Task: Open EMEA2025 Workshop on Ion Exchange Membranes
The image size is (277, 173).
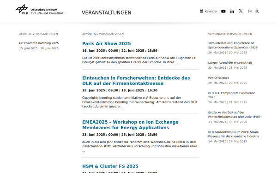Action: pos(130,125)
